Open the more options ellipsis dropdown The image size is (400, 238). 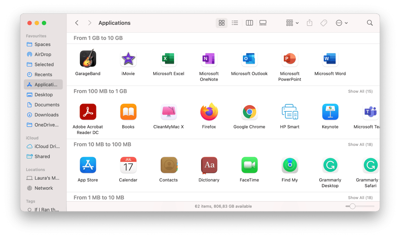pos(341,23)
